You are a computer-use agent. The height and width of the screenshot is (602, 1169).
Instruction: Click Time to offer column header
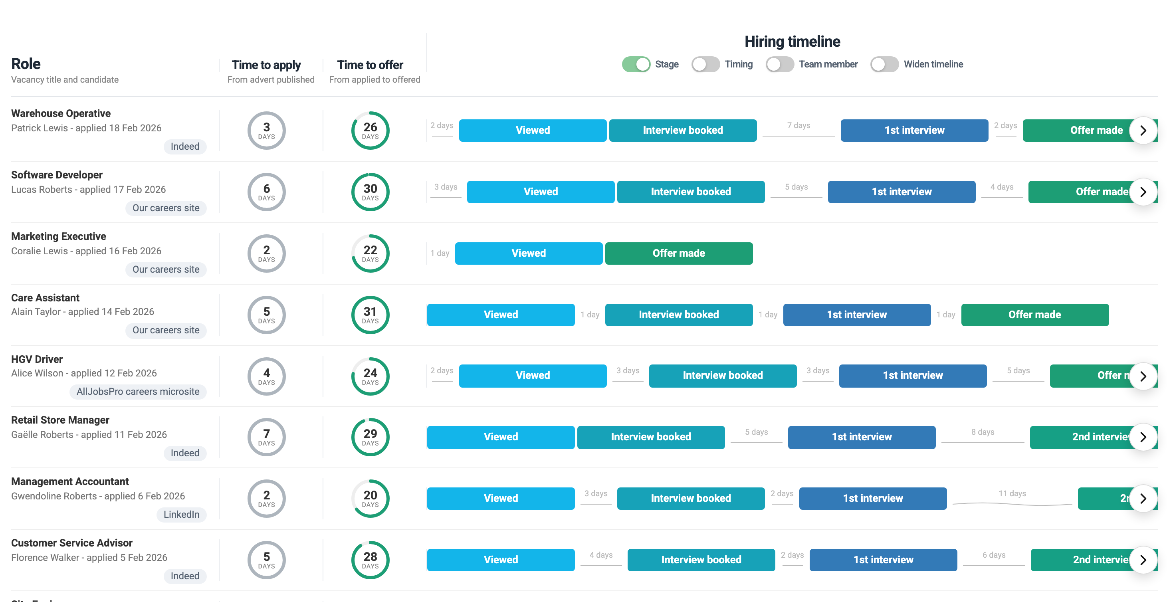370,65
